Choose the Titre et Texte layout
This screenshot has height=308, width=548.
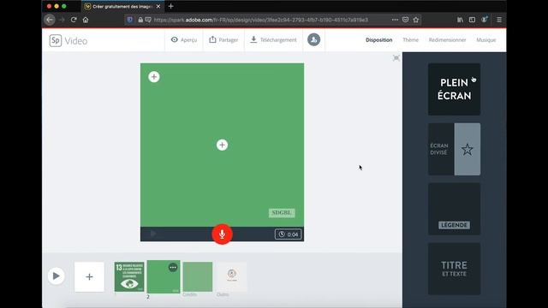(x=454, y=269)
